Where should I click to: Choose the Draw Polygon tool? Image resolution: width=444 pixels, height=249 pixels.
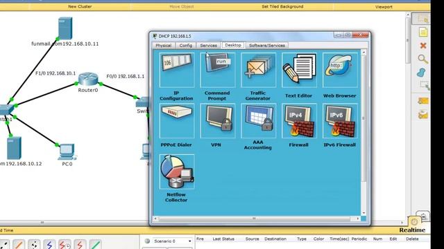pos(421,72)
